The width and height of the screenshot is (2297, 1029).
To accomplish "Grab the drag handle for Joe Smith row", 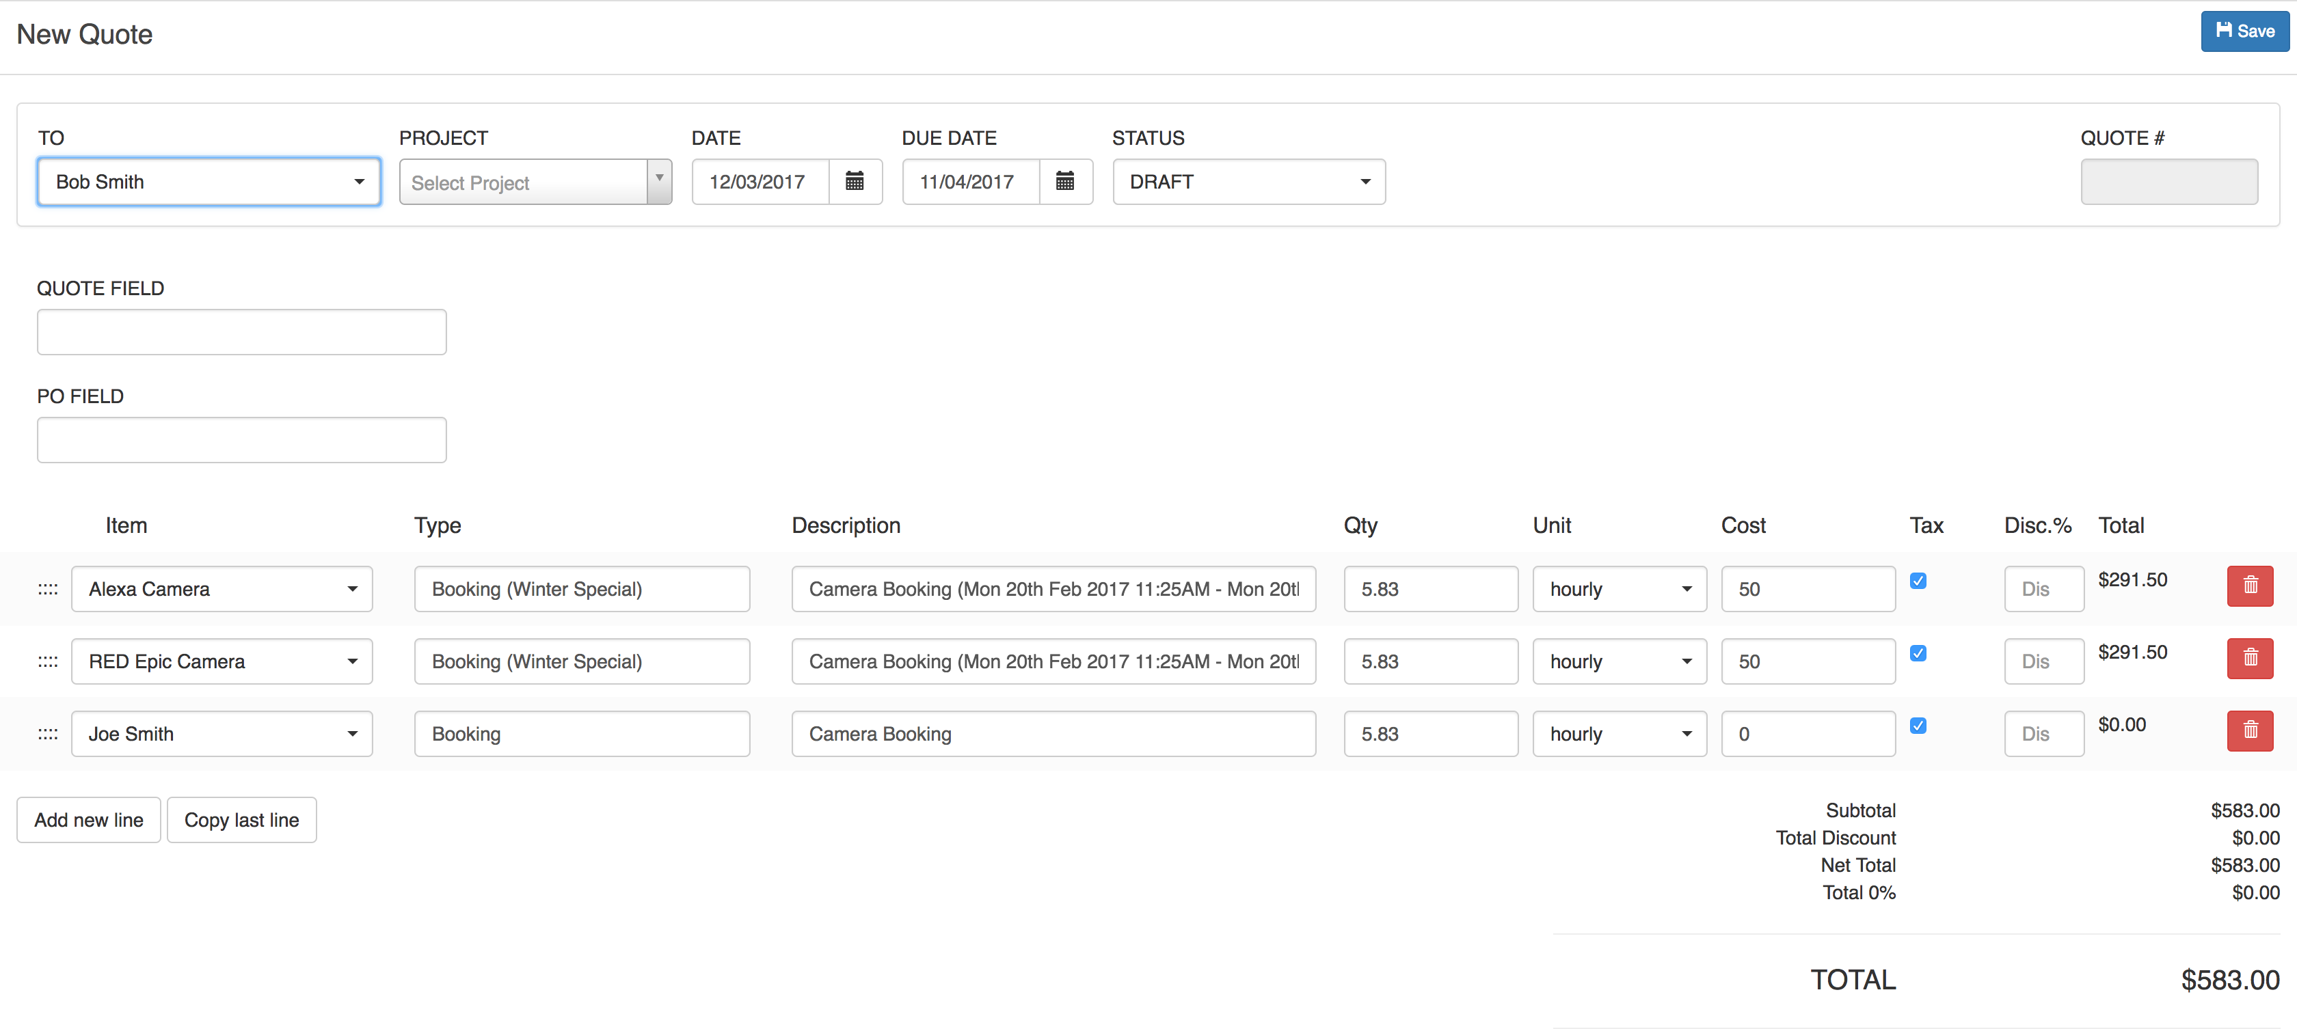I will (48, 734).
